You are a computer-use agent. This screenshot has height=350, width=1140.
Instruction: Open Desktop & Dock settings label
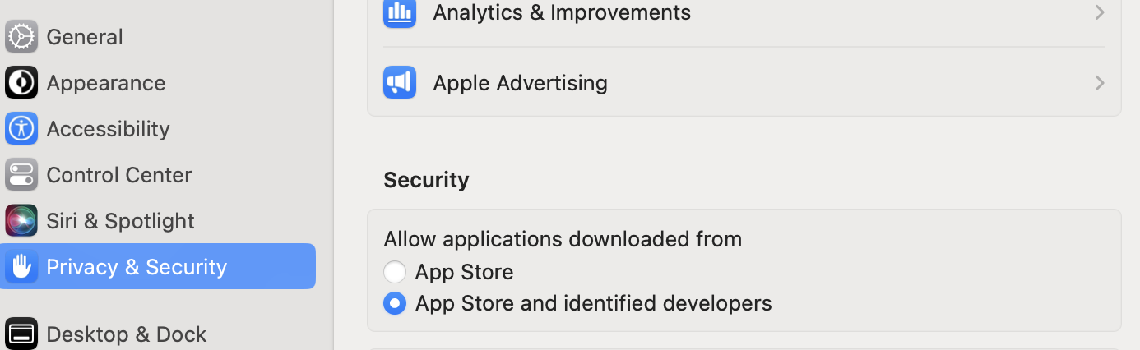coord(127,334)
